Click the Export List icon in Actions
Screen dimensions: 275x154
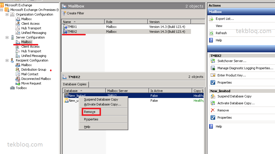coord(211,19)
